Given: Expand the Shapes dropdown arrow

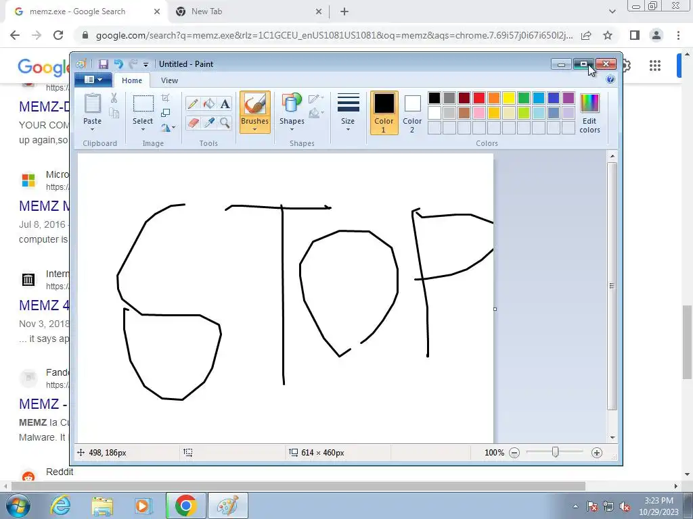Looking at the screenshot, I should click(x=292, y=130).
